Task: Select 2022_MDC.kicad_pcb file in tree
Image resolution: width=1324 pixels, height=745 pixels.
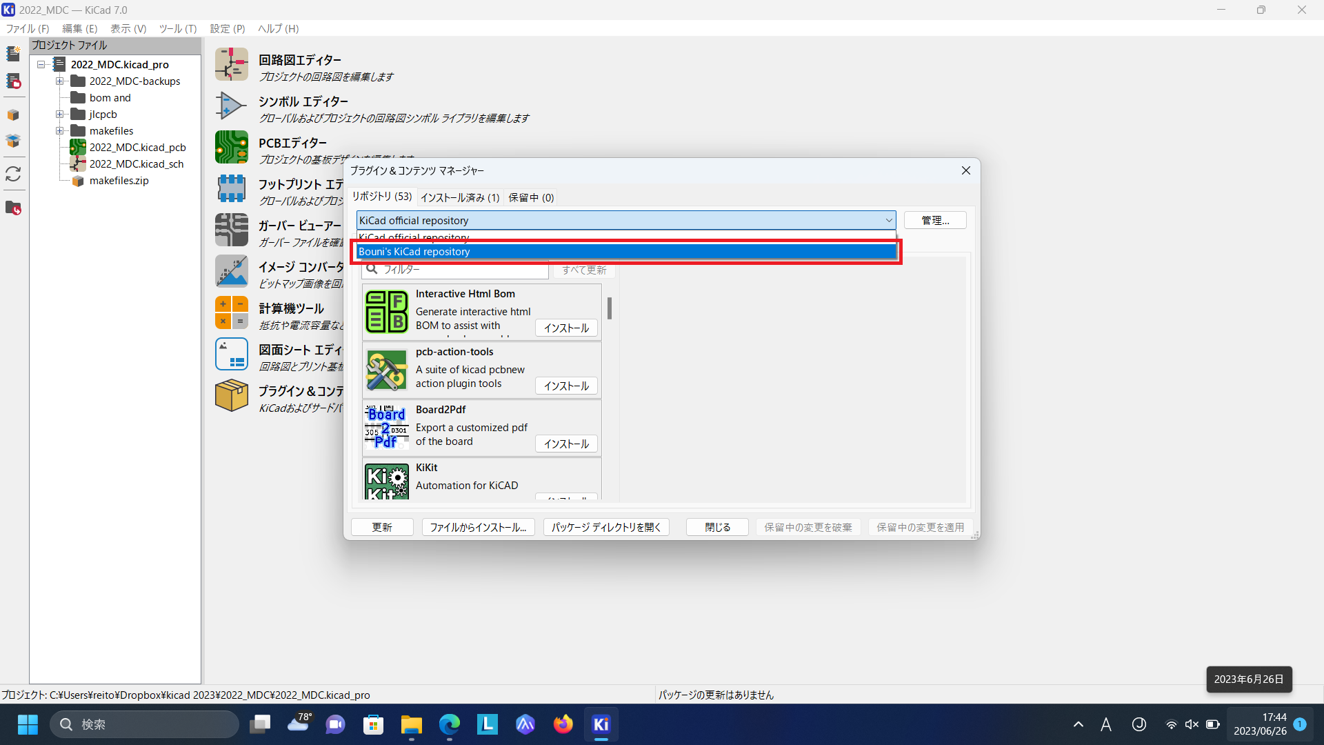Action: [137, 148]
